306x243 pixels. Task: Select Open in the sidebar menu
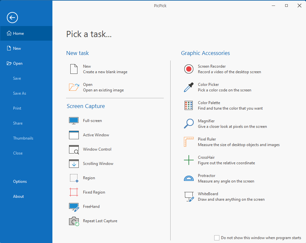pos(26,63)
